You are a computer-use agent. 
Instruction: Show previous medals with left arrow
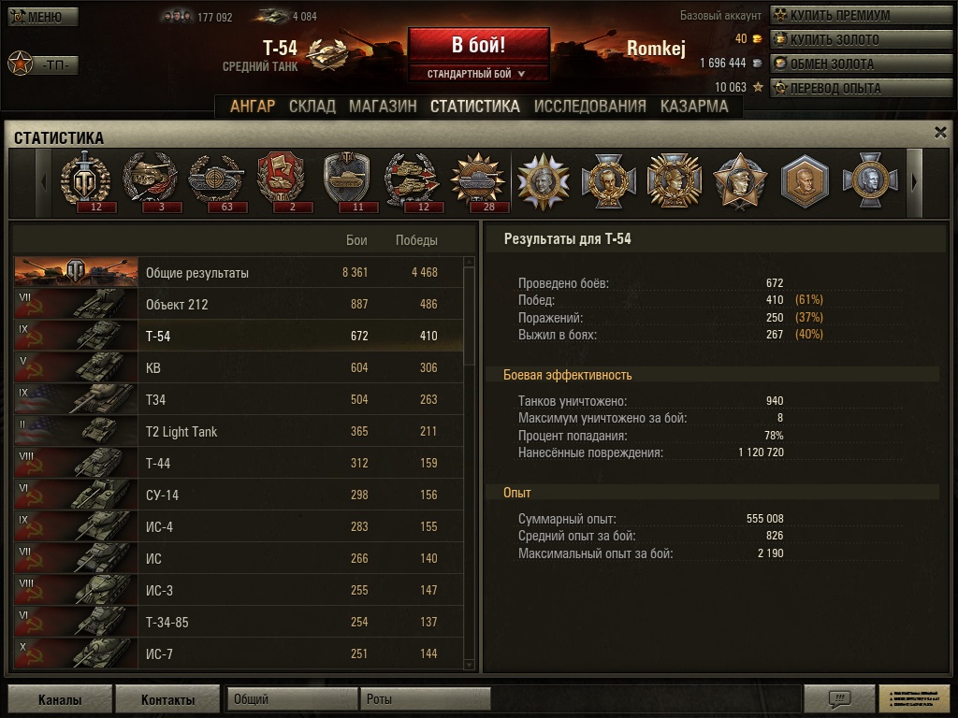(43, 182)
